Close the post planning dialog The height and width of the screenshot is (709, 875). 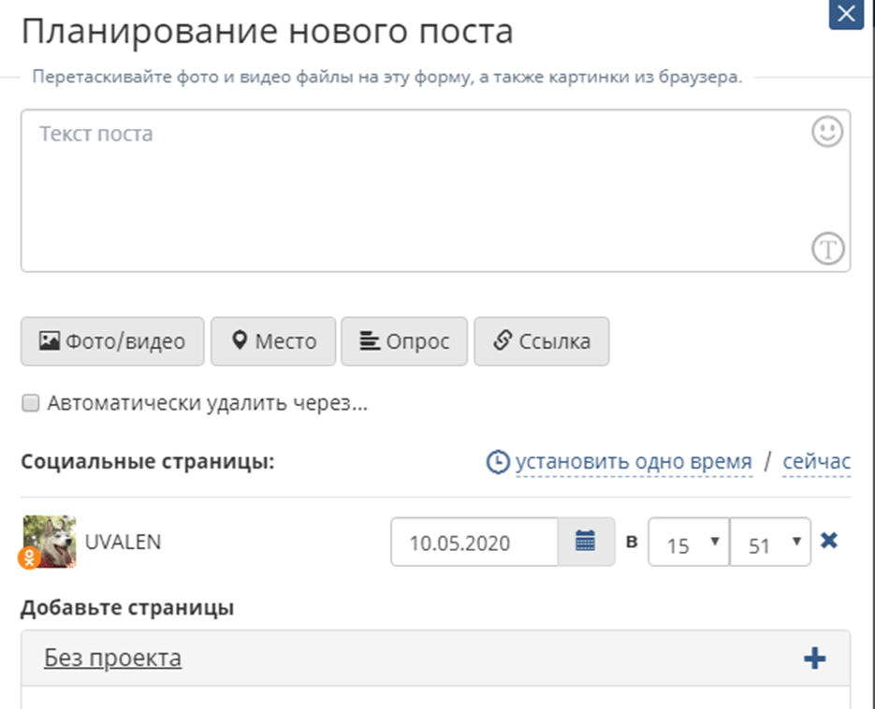click(x=847, y=13)
